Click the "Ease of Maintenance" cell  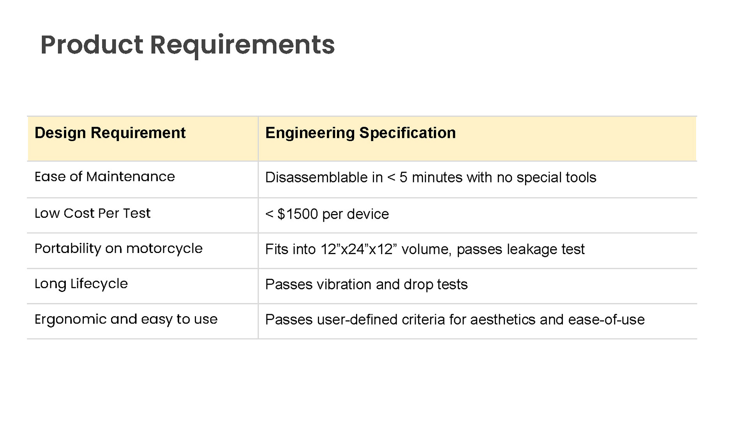click(104, 177)
